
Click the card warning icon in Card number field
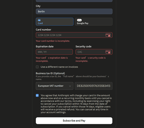[108, 35]
